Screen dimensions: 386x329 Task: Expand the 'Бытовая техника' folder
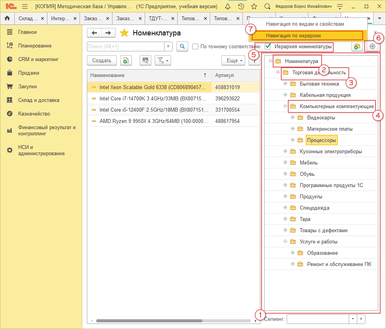pyautogui.click(x=285, y=84)
